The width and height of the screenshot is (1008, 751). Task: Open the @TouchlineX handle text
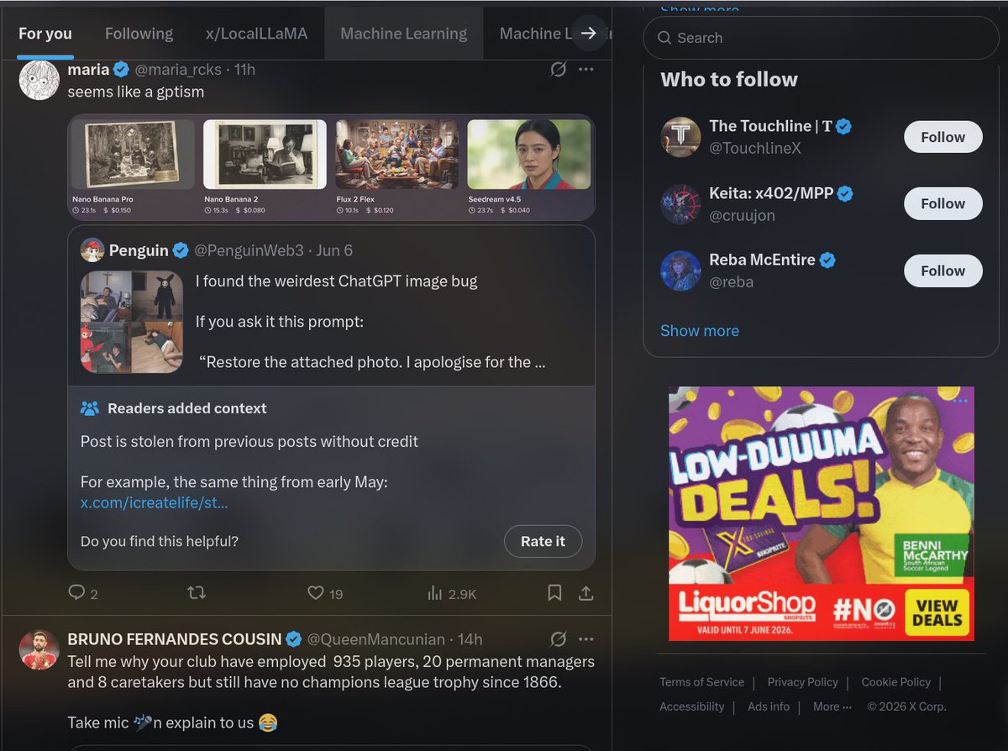755,148
